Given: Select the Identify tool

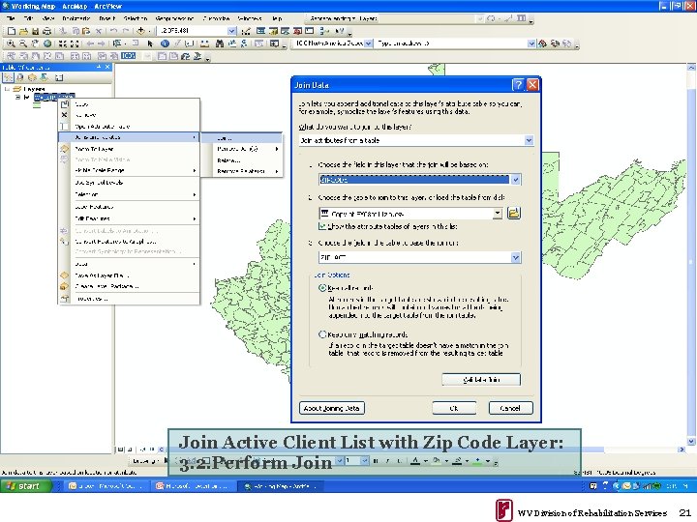Looking at the screenshot, I should [165, 43].
